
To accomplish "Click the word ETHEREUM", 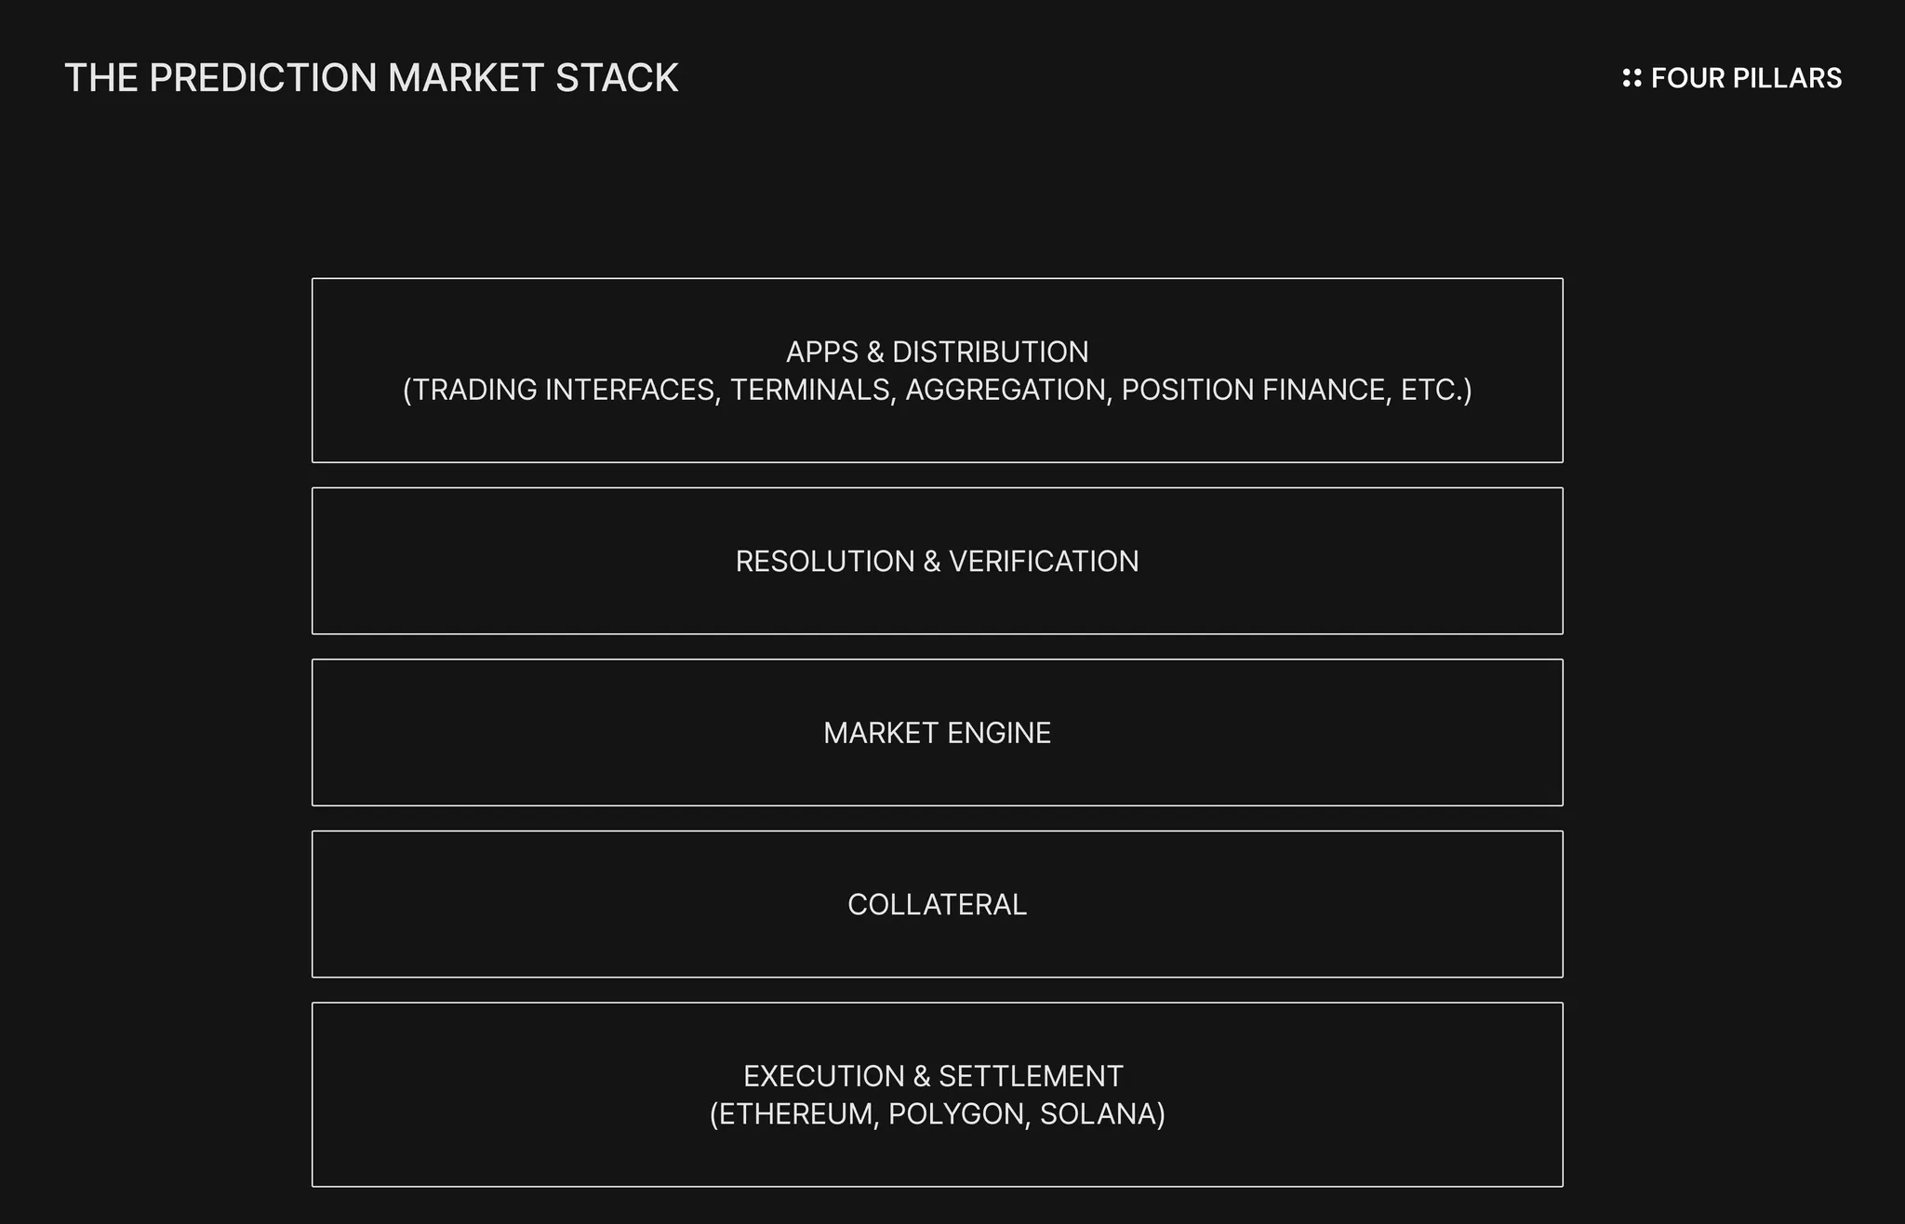I will click(797, 1114).
